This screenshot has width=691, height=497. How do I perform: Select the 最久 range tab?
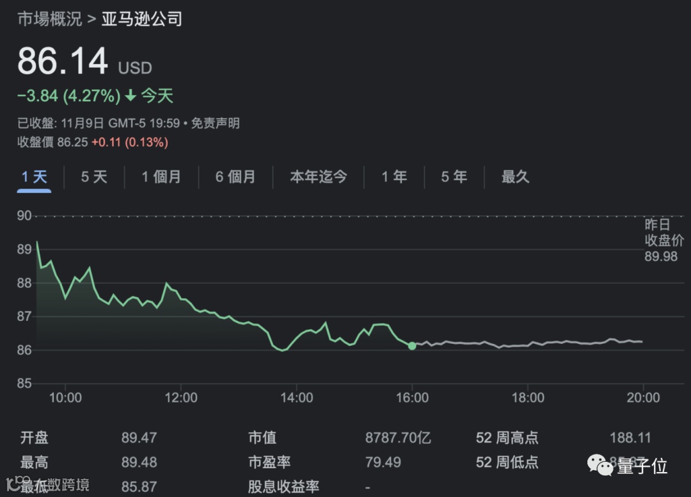click(515, 177)
